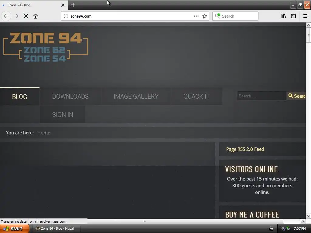Open the QUACK IT menu item
The image size is (311, 233).
197,96
